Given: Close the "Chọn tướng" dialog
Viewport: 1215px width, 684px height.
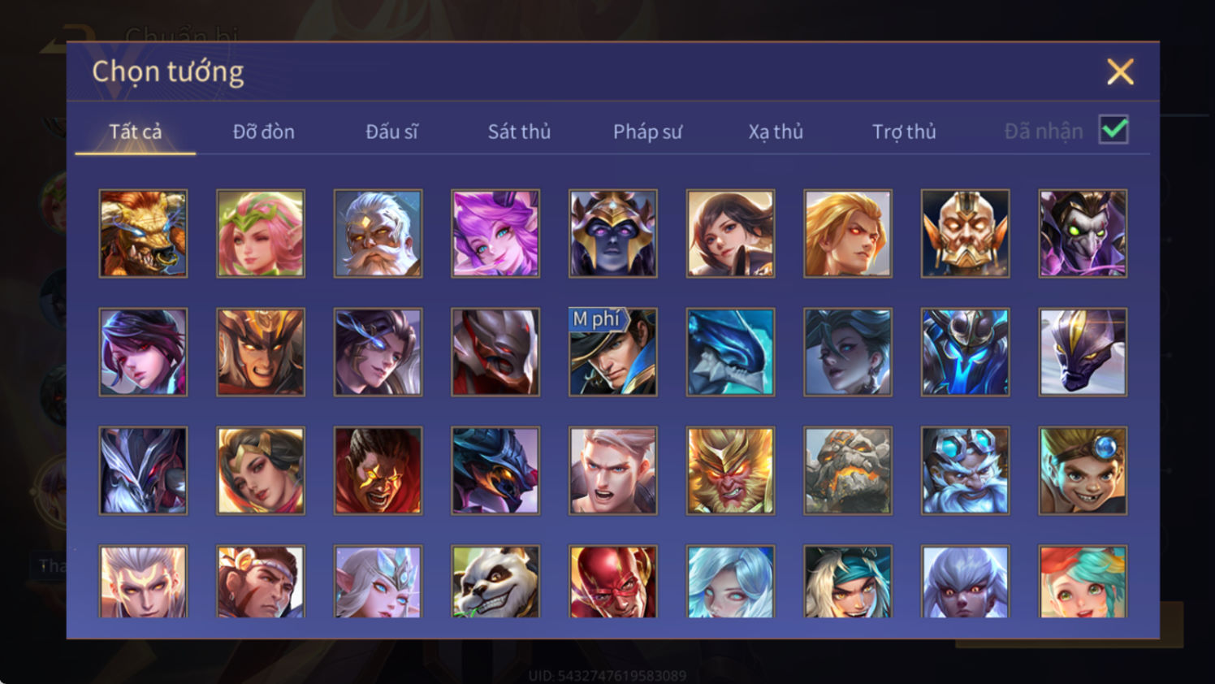Looking at the screenshot, I should click(x=1120, y=72).
